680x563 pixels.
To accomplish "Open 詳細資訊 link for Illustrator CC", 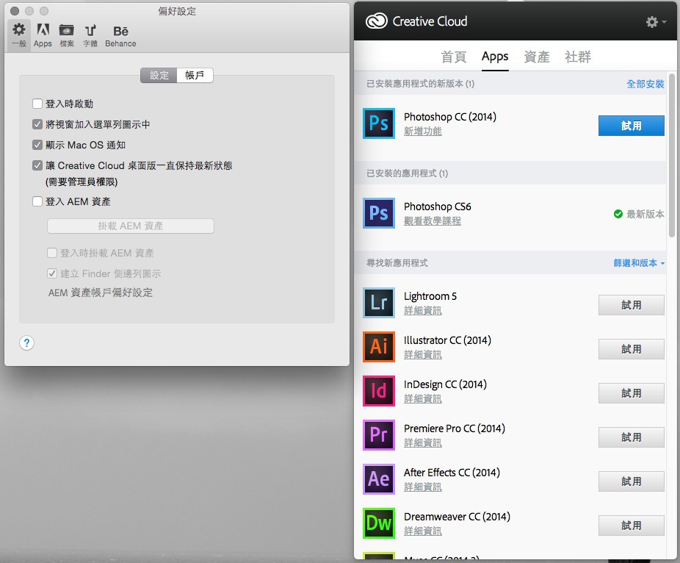I will point(423,355).
